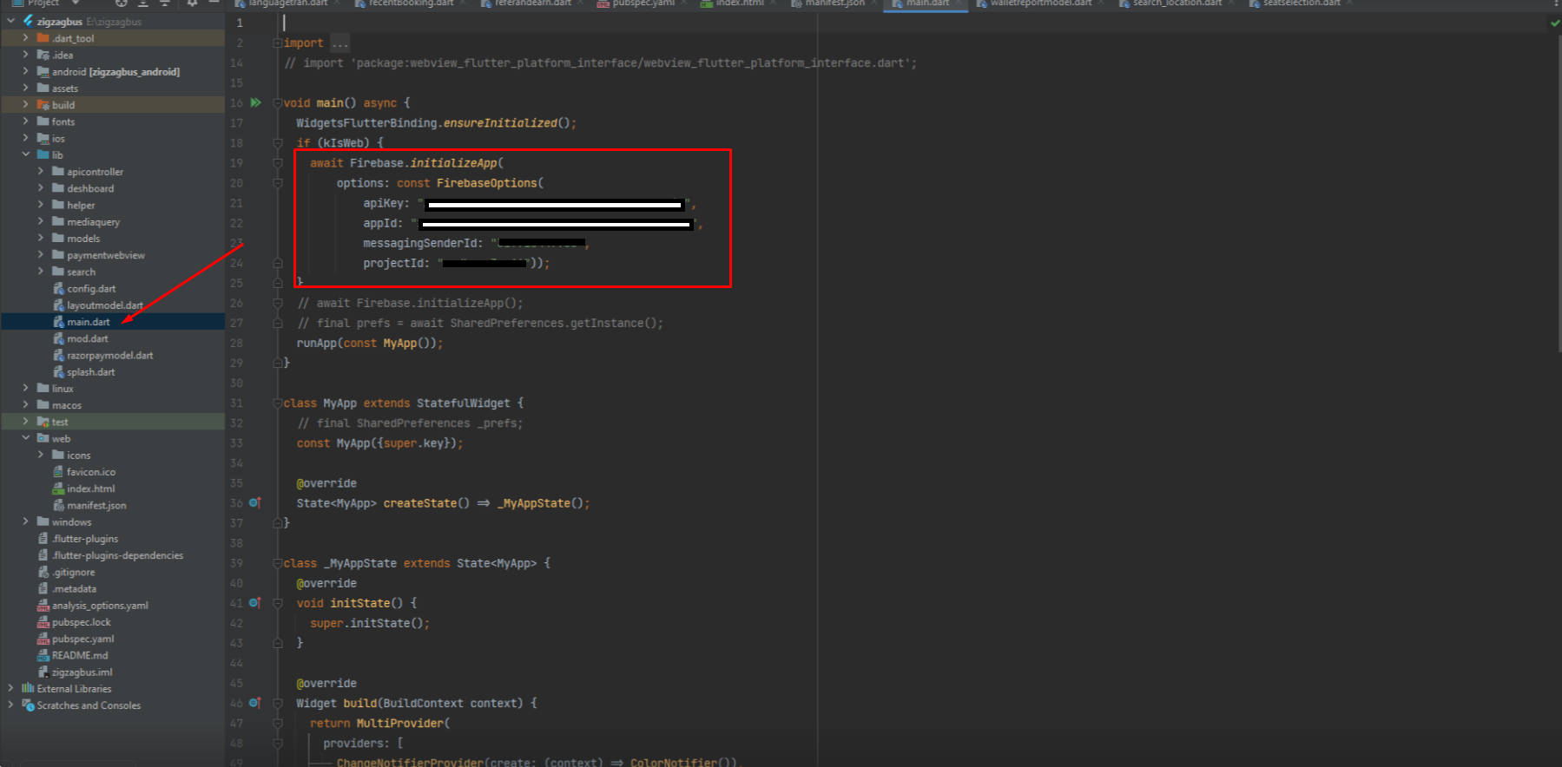Screen dimensions: 1562x767
Task: Click green checkmark inspection indicator
Action: 1554,23
